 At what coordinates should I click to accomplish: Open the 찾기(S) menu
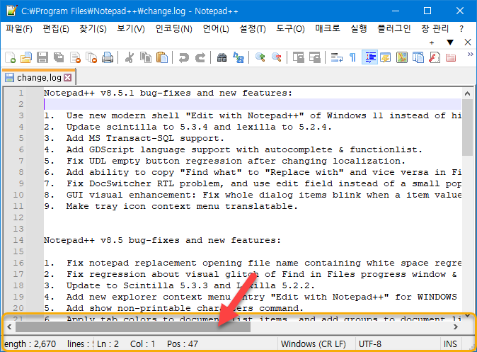click(93, 29)
